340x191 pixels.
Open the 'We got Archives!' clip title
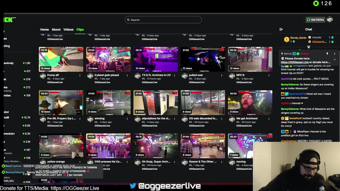(247, 118)
